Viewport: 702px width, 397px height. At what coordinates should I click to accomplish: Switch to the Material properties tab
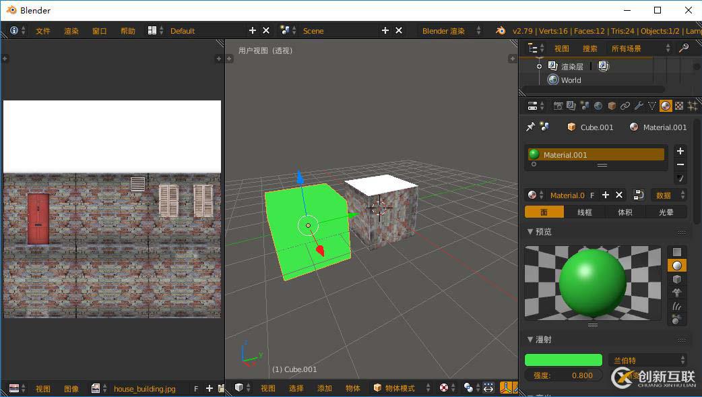(666, 106)
